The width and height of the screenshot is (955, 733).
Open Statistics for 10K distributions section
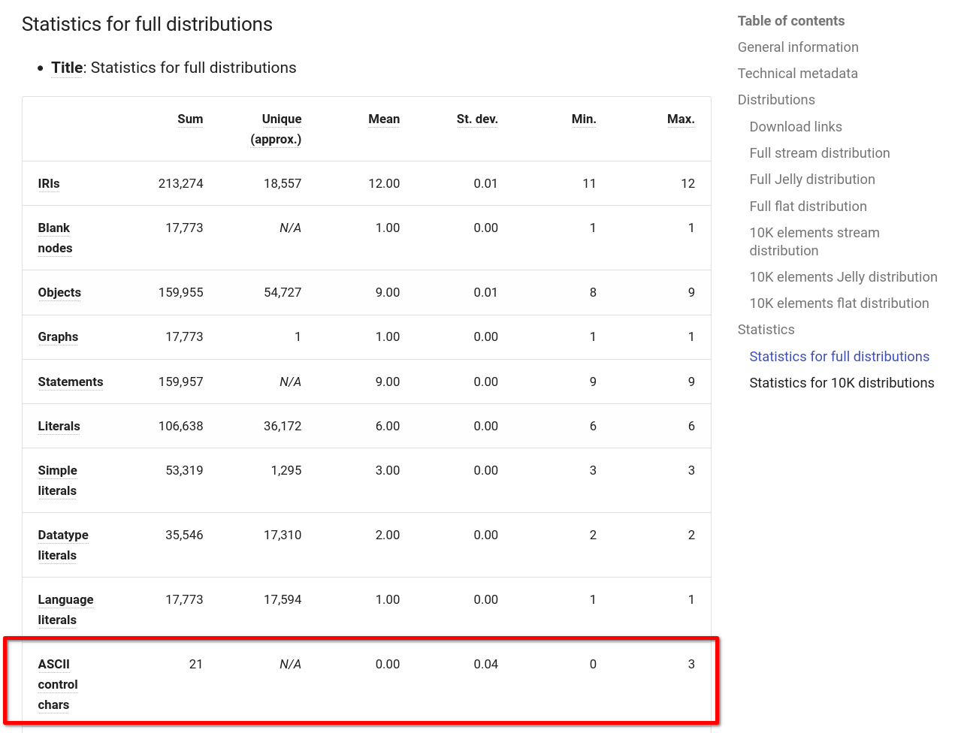[842, 382]
